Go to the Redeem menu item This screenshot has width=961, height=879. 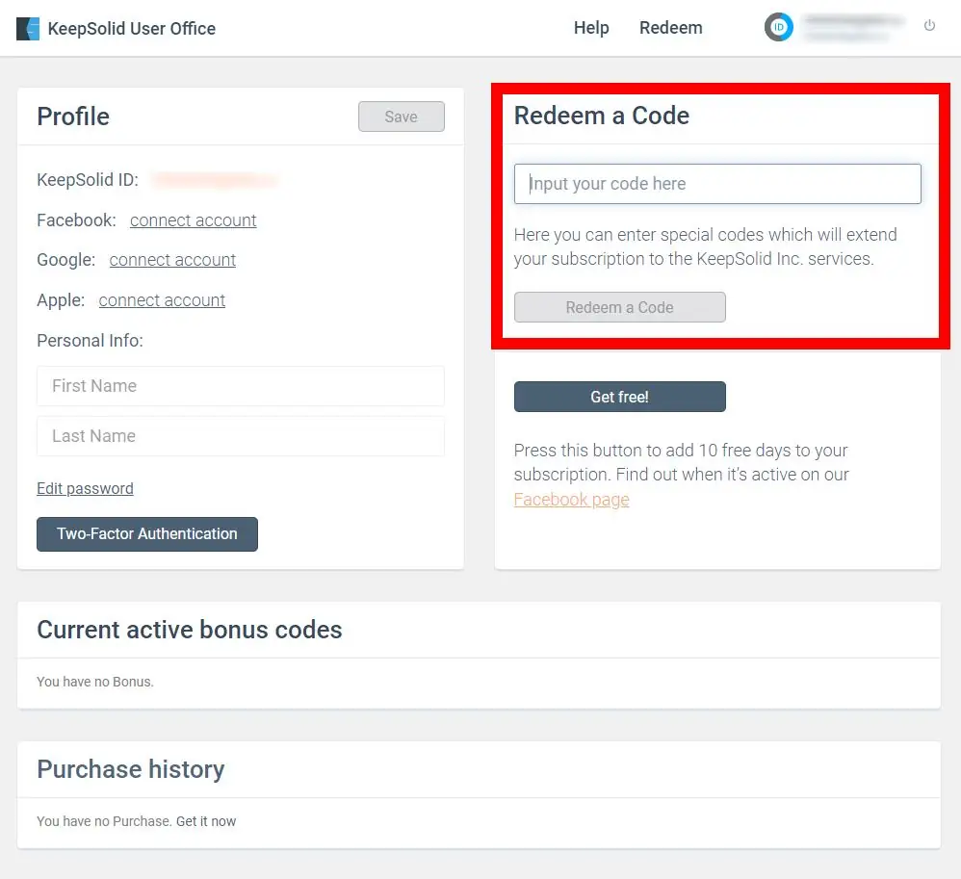(670, 28)
